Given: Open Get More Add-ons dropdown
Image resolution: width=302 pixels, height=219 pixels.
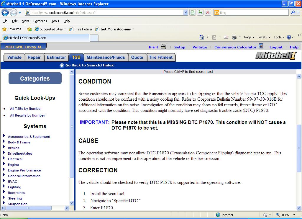Looking at the screenshot, I should click(115, 29).
